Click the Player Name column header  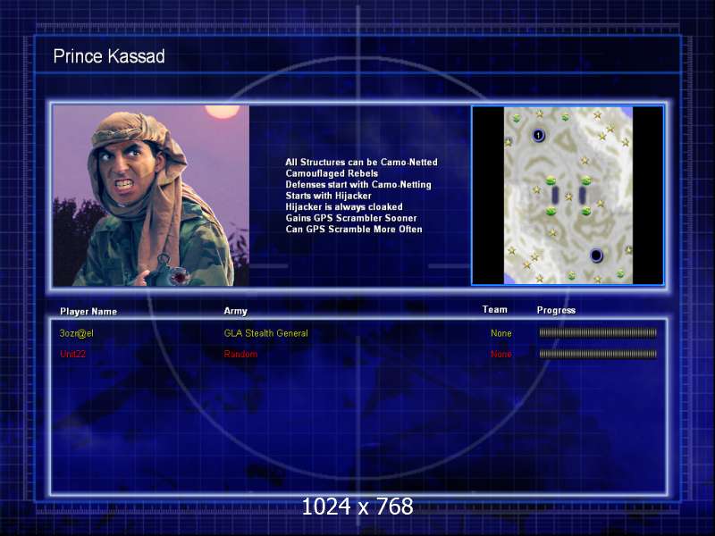(x=88, y=312)
